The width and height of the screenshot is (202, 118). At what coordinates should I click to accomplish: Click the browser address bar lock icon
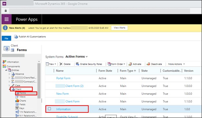pyautogui.click(x=6, y=11)
